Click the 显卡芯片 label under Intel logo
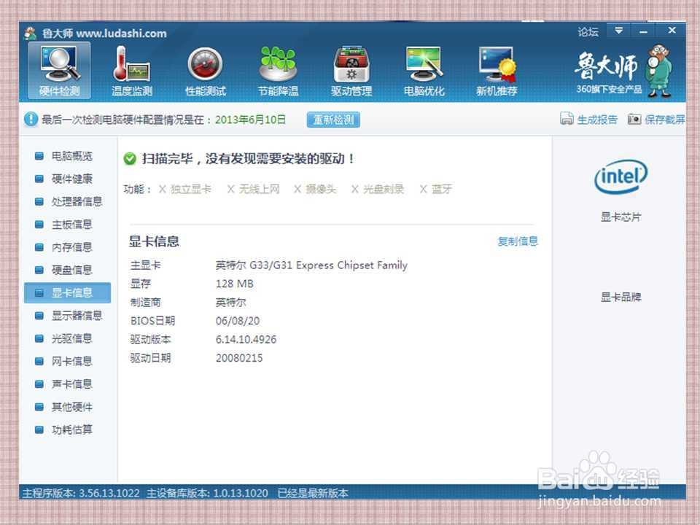 pos(621,217)
